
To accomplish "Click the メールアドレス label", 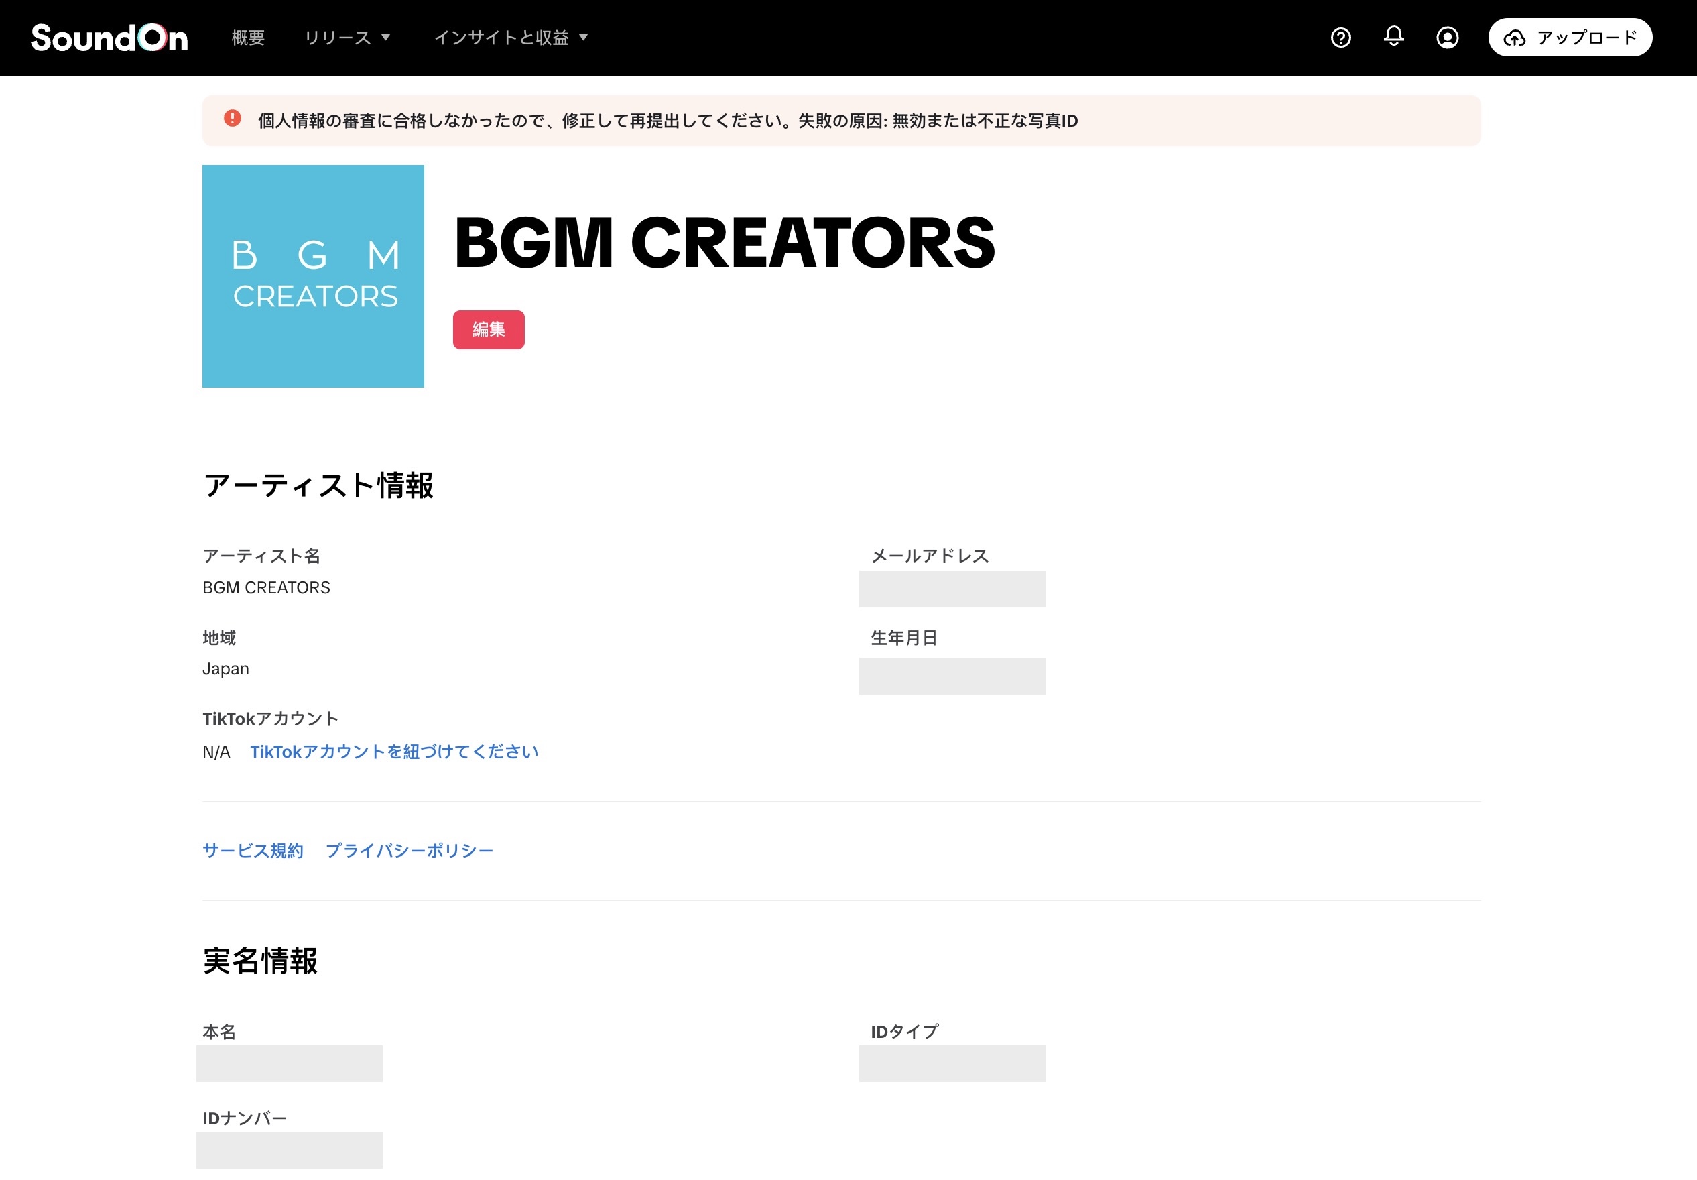I will (930, 556).
